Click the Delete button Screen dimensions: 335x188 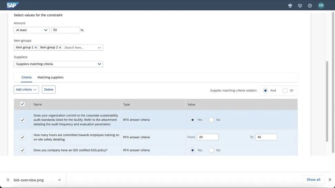[49, 89]
